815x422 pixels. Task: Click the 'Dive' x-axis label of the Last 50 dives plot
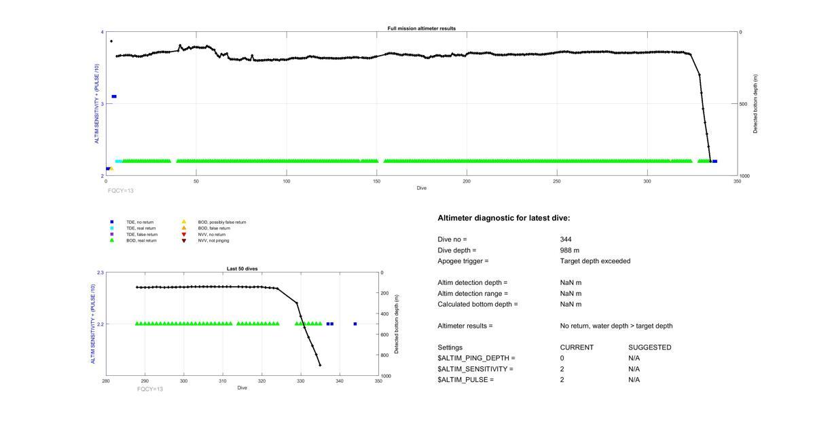[x=242, y=388]
